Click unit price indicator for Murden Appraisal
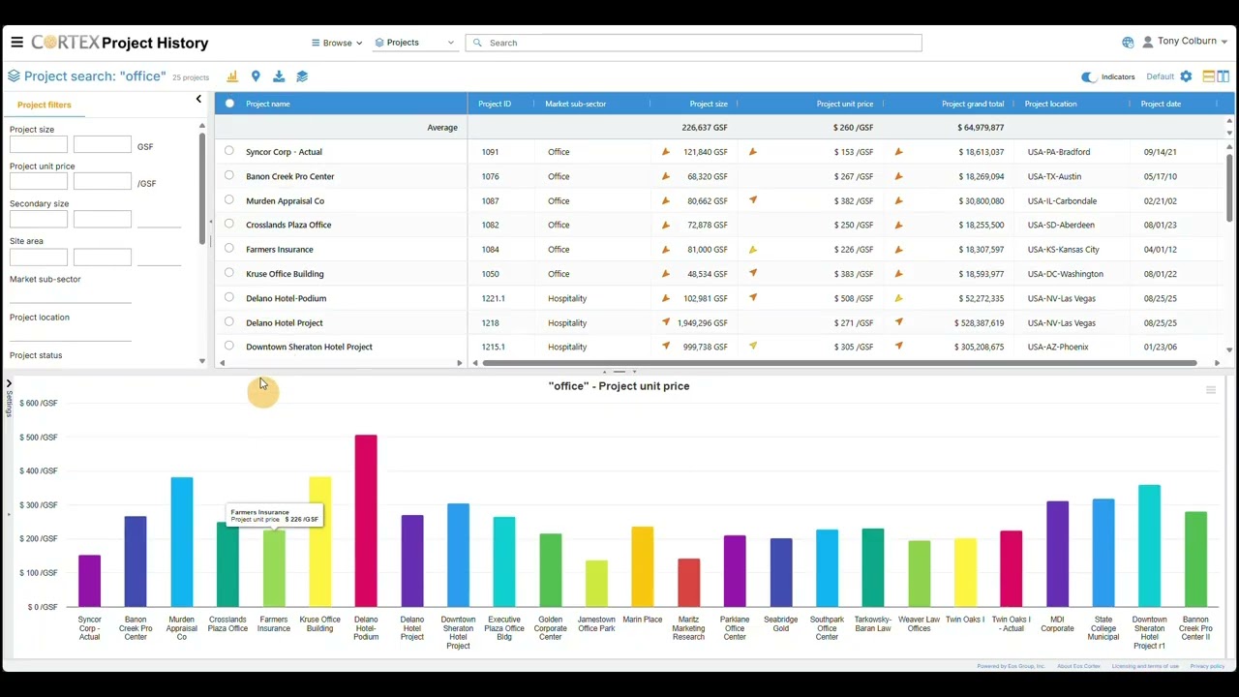This screenshot has height=697, width=1239. click(x=753, y=200)
